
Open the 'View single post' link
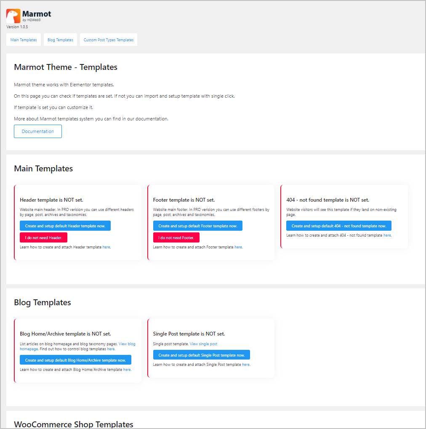coord(204,344)
